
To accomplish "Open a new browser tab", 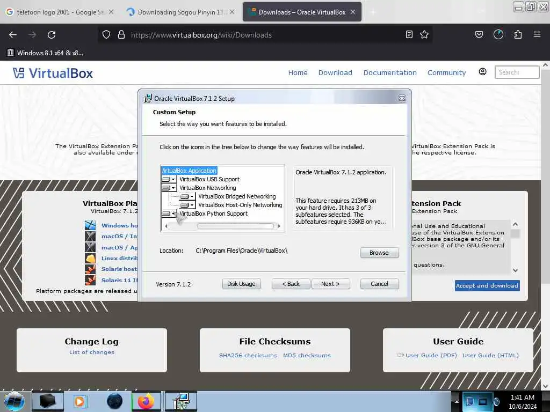I will click(373, 12).
